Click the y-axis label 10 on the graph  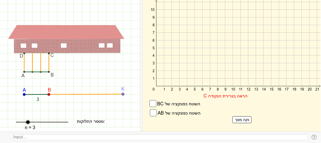coord(153,10)
